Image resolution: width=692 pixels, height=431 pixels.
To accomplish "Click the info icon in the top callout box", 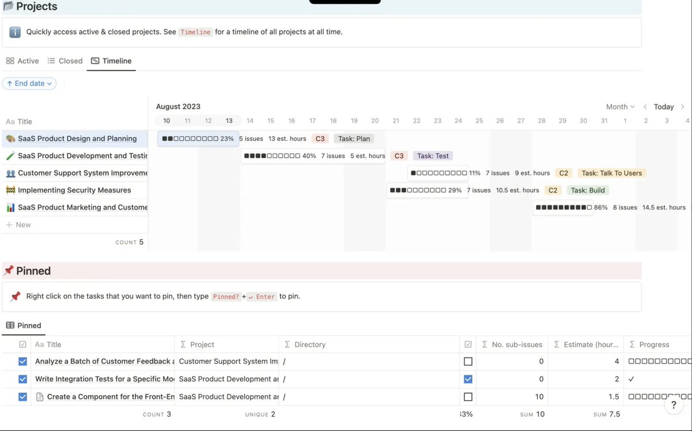I will [14, 32].
